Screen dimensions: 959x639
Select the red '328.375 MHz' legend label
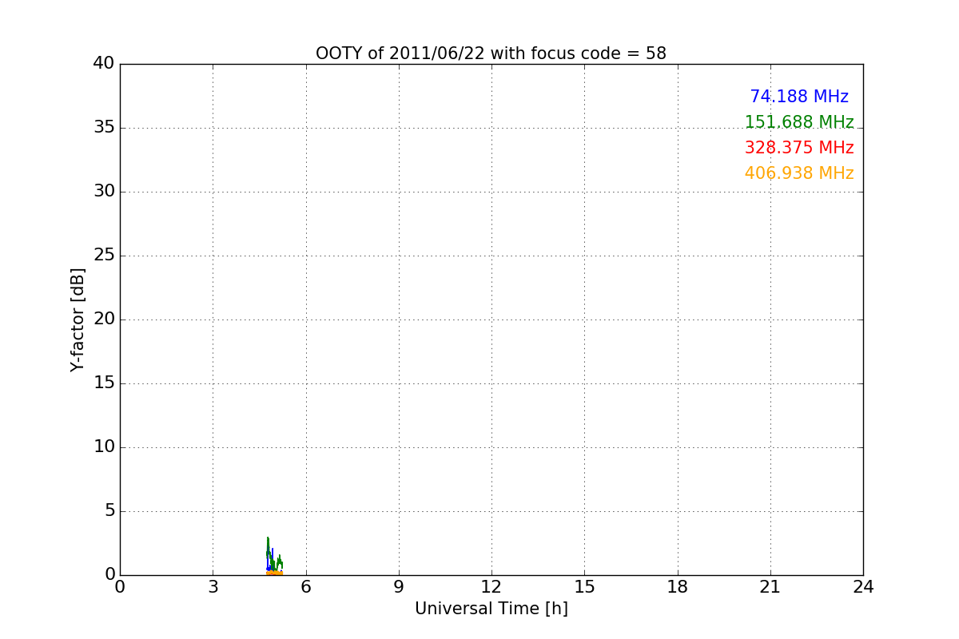click(x=799, y=148)
